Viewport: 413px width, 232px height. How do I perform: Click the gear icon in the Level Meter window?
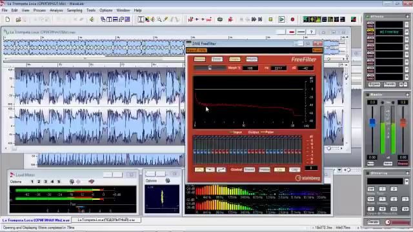72,182
